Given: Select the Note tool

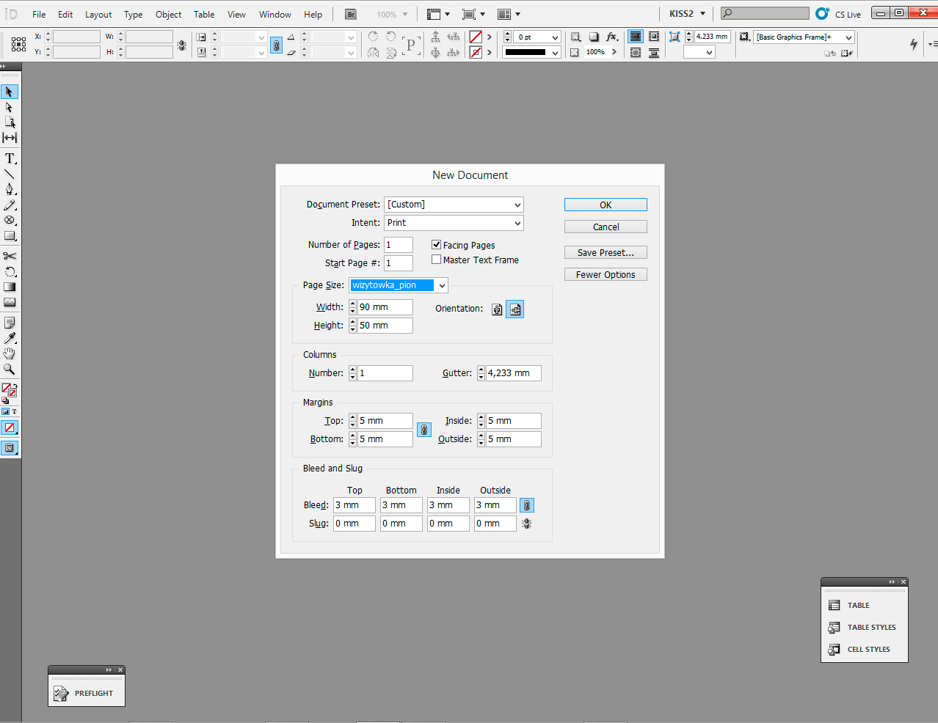Looking at the screenshot, I should (x=10, y=323).
